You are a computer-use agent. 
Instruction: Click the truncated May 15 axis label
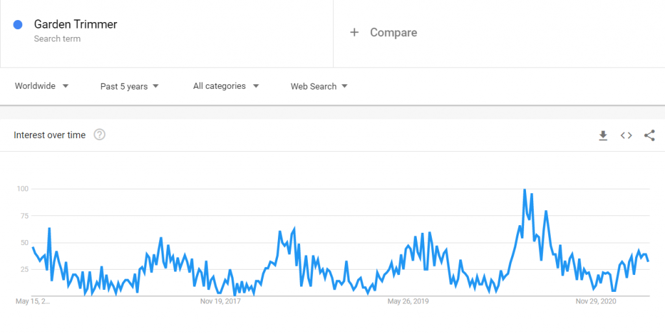pyautogui.click(x=32, y=302)
